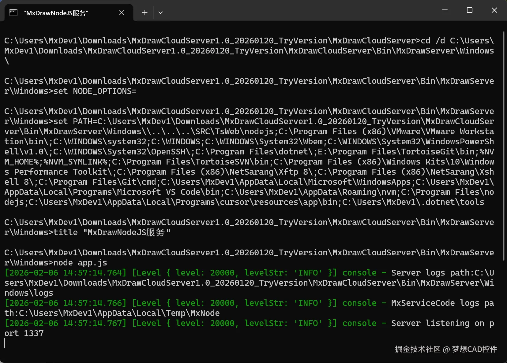The height and width of the screenshot is (363, 507).
Task: Click the "MxServiceCode logs pa" message
Action: 443,303
